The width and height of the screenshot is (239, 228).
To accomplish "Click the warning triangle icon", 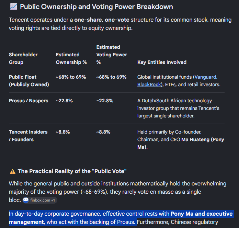I will [13, 171].
